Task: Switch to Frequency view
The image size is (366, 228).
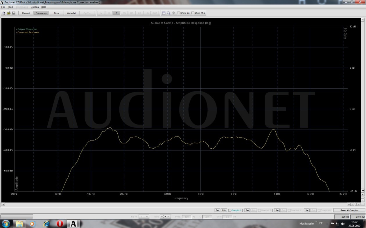Action: click(41, 13)
